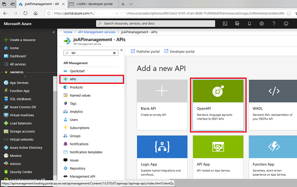297x187 pixels.
Task: Open feedback smiley icon
Action: tap(286, 24)
